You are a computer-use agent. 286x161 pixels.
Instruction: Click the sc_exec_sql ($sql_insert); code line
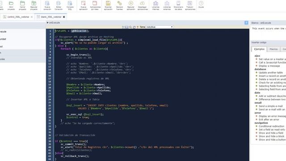tap(85, 114)
